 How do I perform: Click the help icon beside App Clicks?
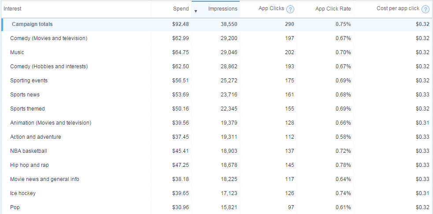[x=290, y=9]
